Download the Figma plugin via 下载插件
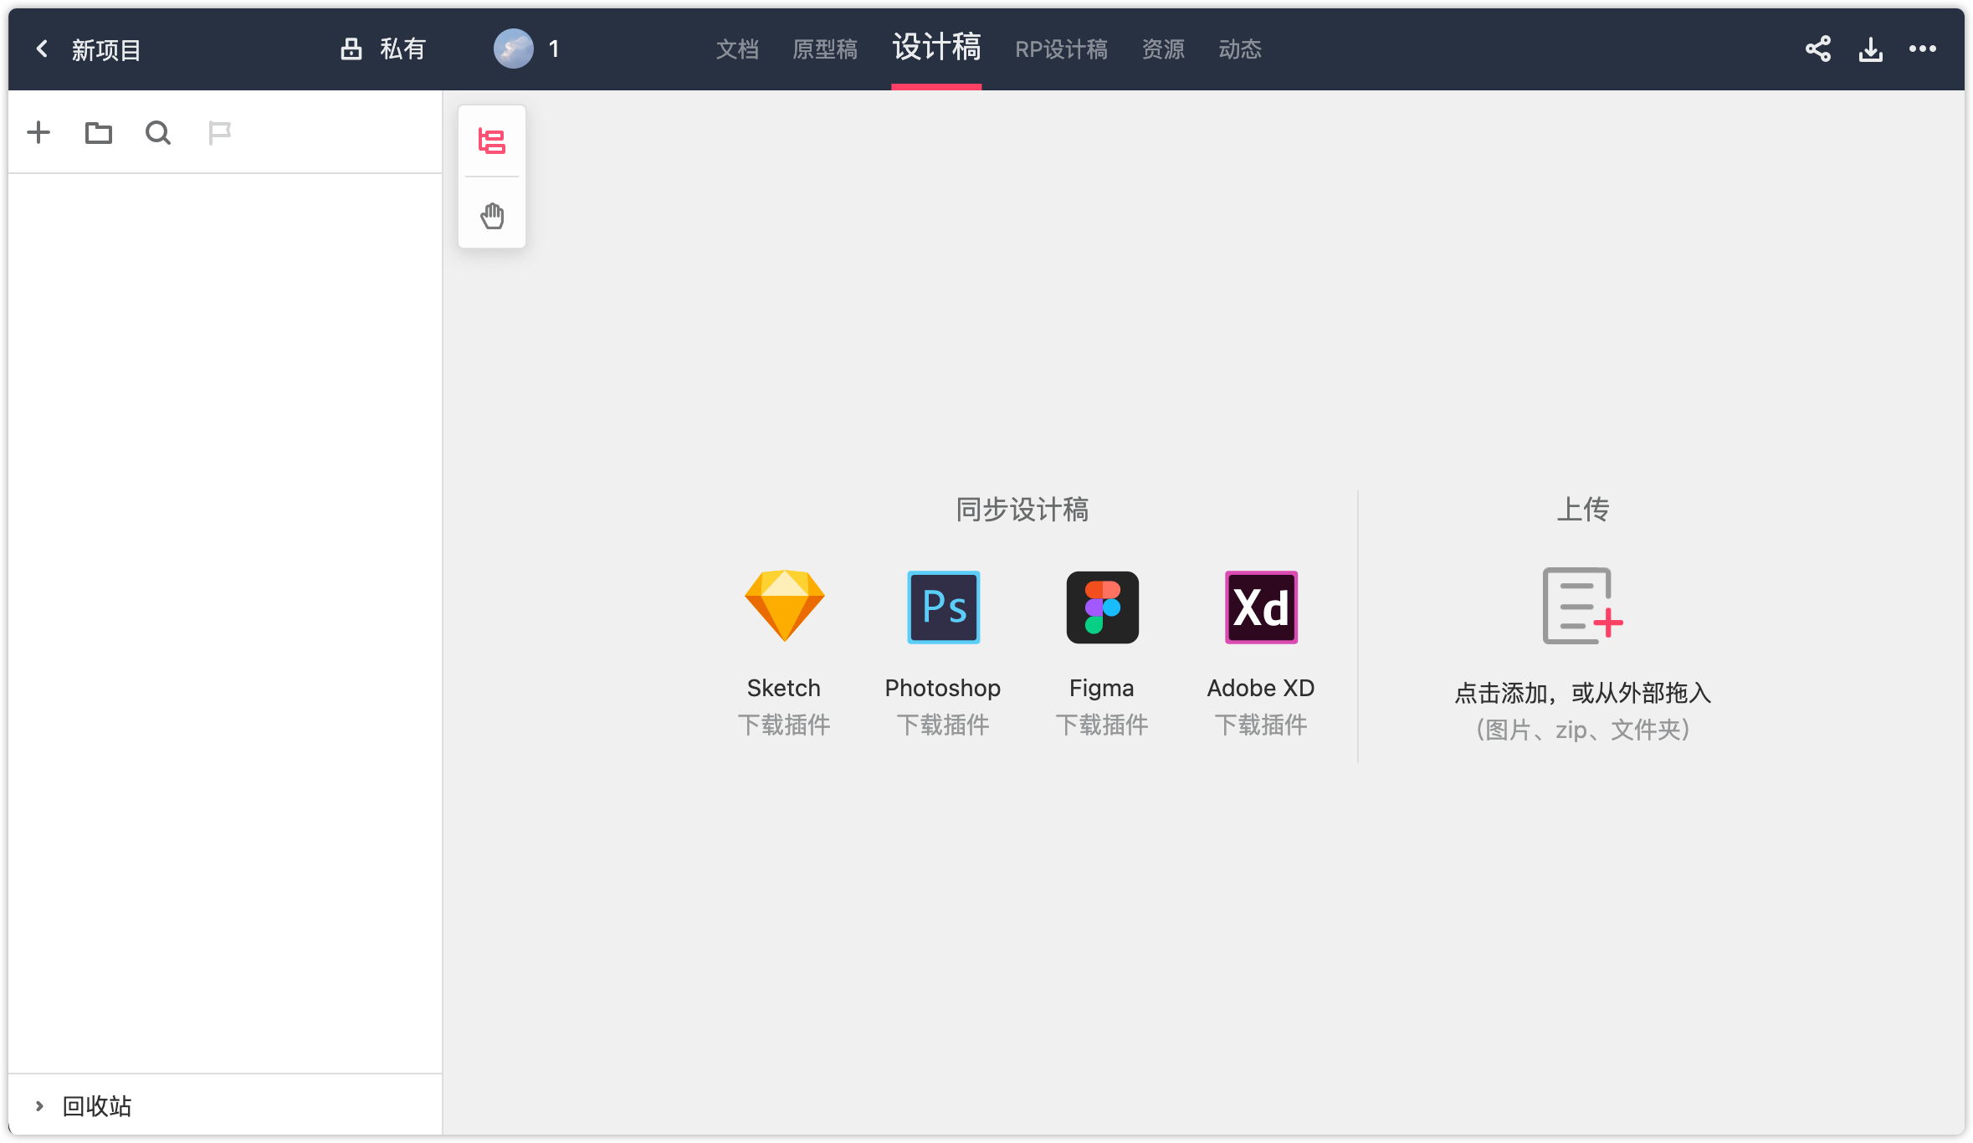1973x1143 pixels. pyautogui.click(x=1102, y=725)
